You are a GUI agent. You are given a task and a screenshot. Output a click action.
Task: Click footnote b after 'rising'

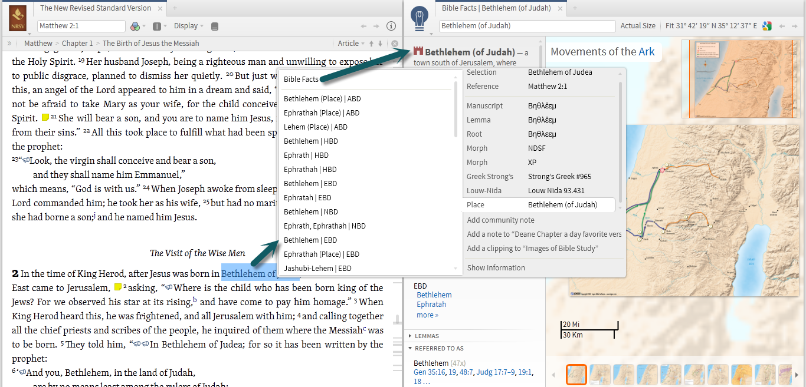195,300
